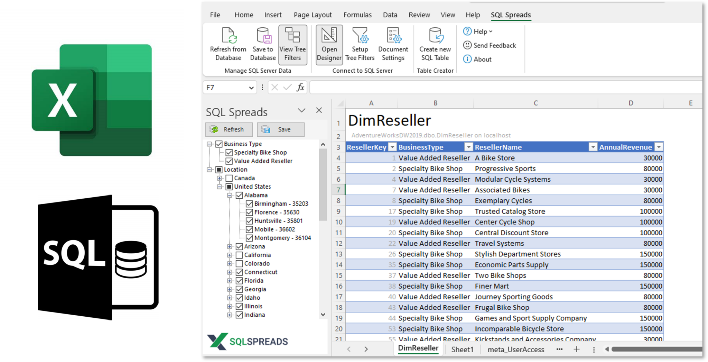This screenshot has height=362, width=708.
Task: Open Document Settings
Action: click(393, 44)
